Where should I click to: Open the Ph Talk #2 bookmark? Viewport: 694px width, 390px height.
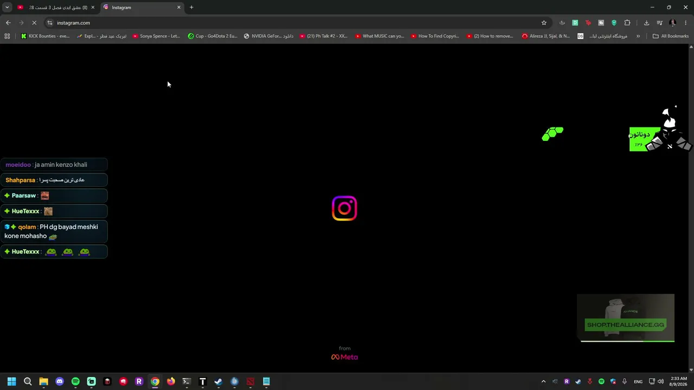coord(324,36)
